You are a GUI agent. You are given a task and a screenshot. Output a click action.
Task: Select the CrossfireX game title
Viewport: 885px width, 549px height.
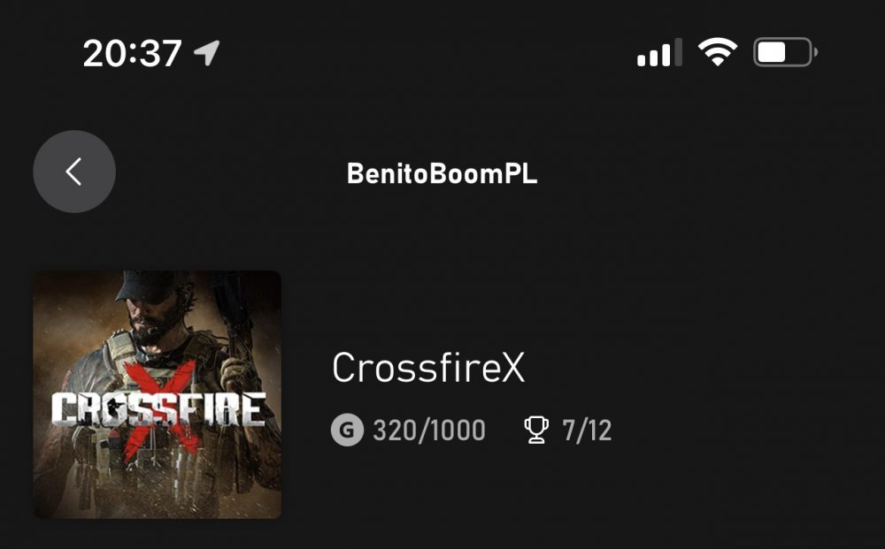coord(428,369)
